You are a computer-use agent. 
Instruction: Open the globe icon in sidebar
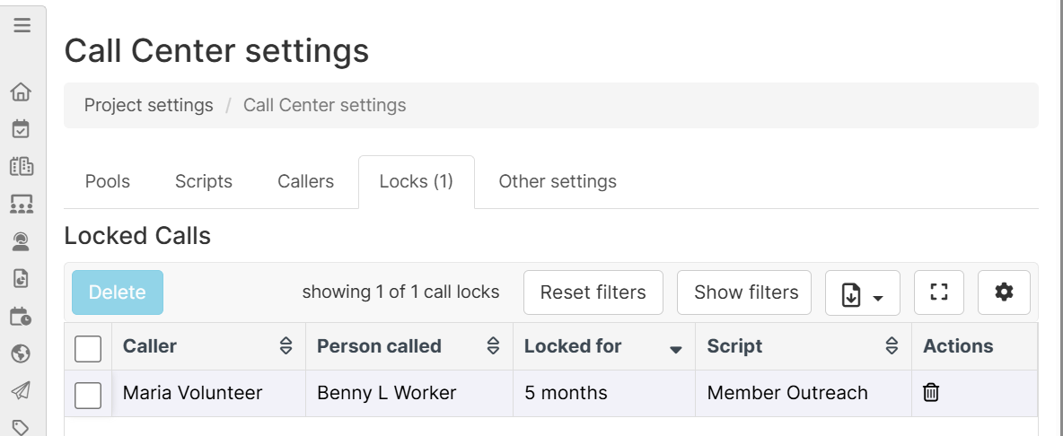21,353
